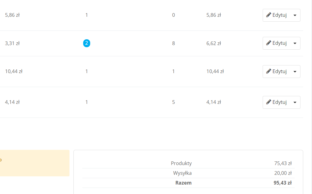312x194 pixels.
Task: Click the blue quantity badge showing 2
Action: pyautogui.click(x=87, y=43)
